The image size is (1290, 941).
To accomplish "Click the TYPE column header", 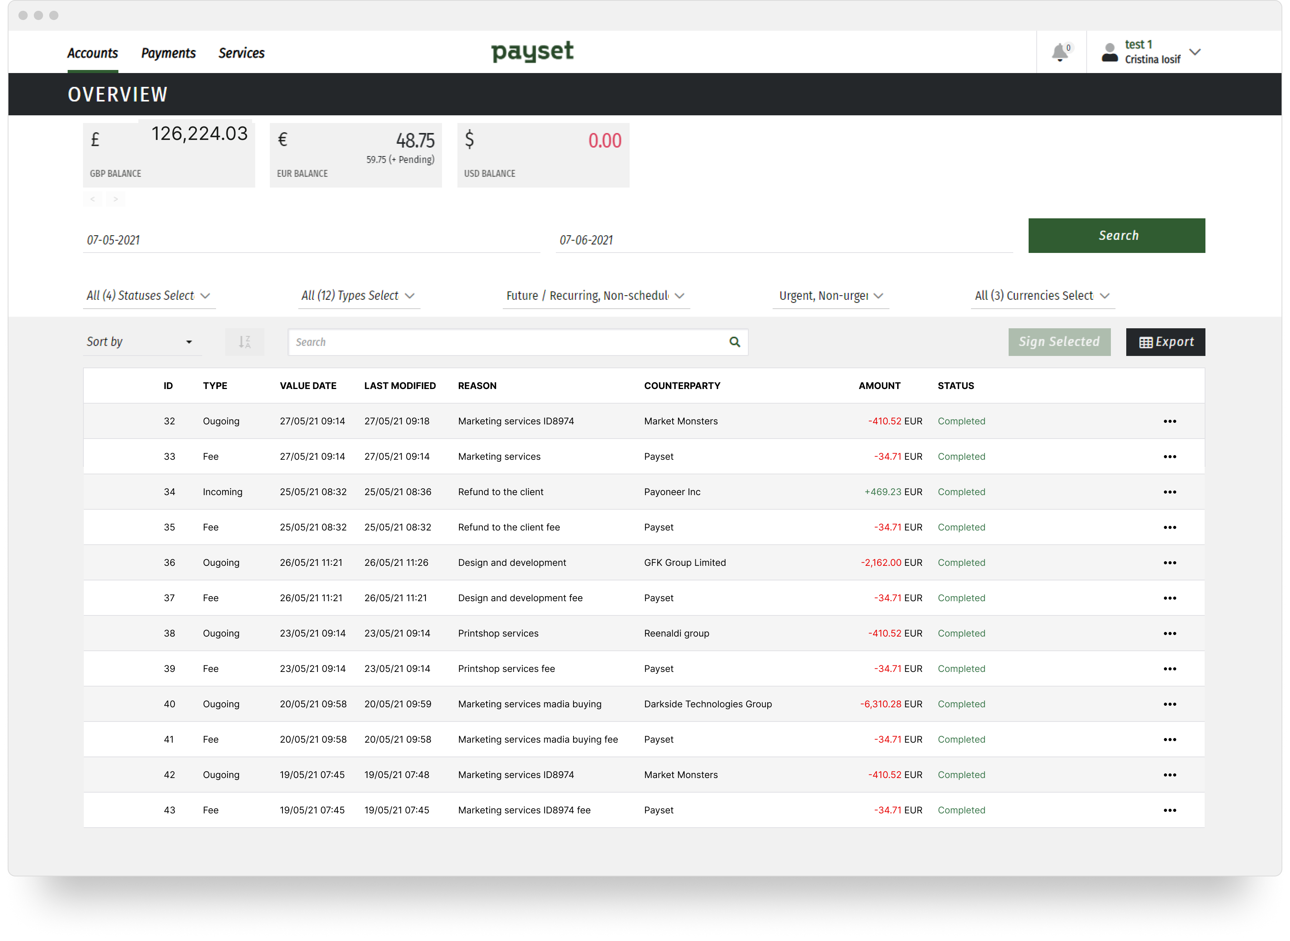I will click(215, 386).
